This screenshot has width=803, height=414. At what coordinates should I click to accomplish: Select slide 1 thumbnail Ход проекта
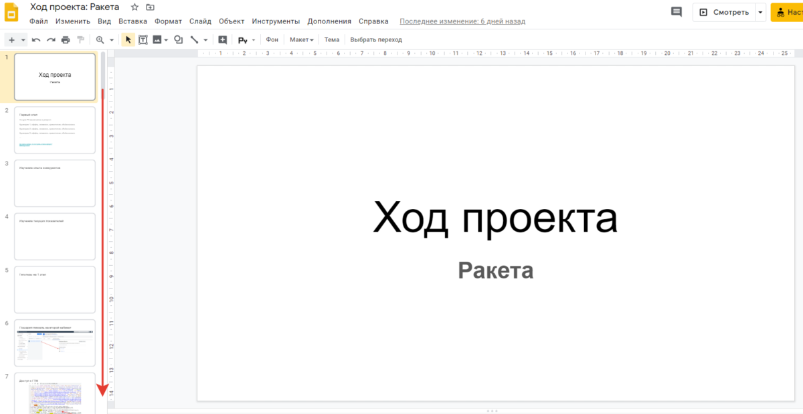(55, 77)
